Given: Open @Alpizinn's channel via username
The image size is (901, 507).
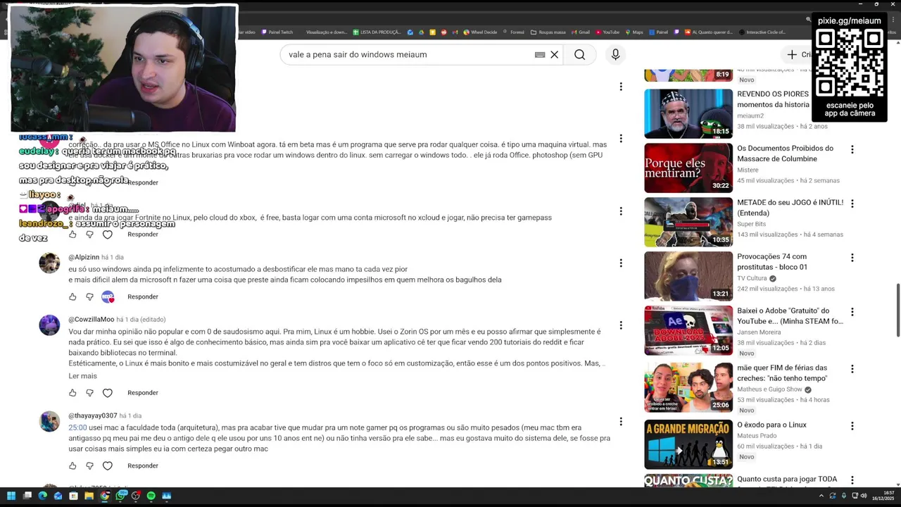Looking at the screenshot, I should pos(84,258).
